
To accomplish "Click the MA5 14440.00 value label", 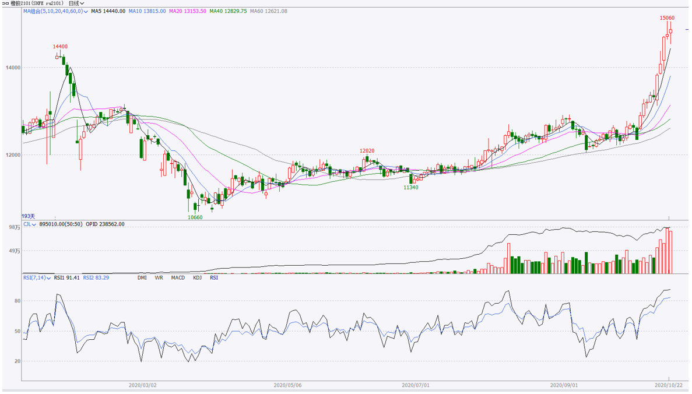I will point(108,12).
